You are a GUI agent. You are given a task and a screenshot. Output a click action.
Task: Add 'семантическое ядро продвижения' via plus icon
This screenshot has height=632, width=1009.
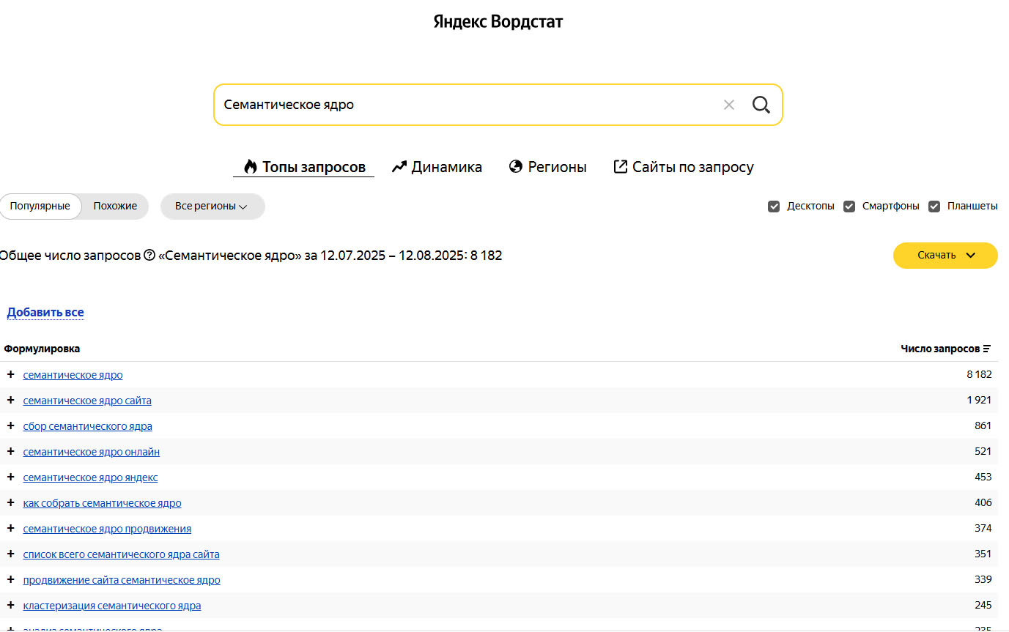coord(10,528)
